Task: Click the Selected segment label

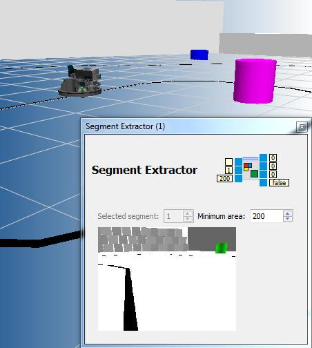Action: tap(128, 216)
